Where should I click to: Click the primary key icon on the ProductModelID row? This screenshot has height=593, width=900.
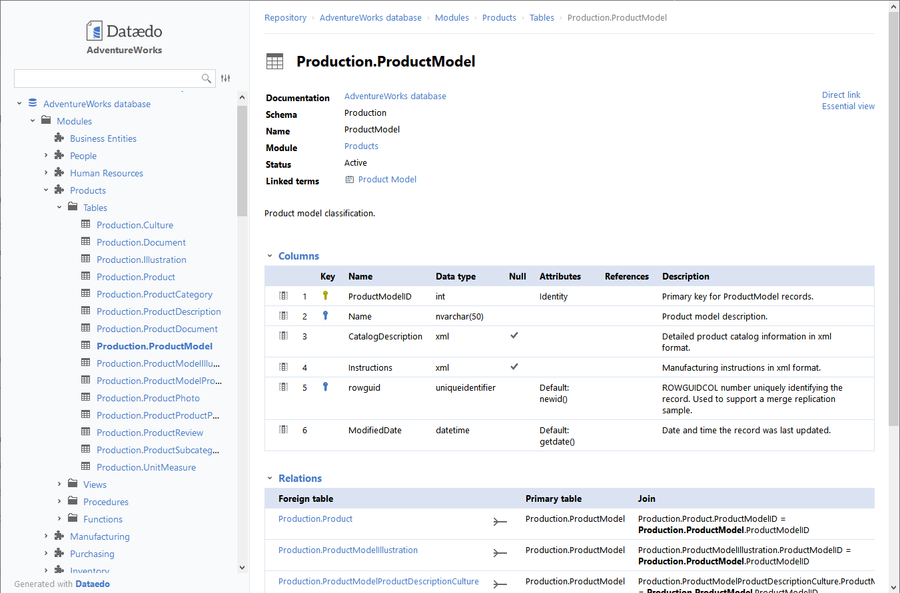click(326, 295)
